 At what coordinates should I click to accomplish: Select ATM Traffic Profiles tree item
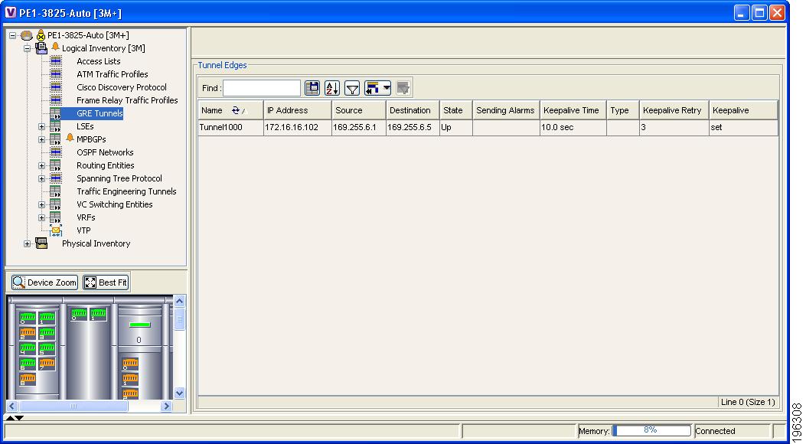(x=112, y=74)
